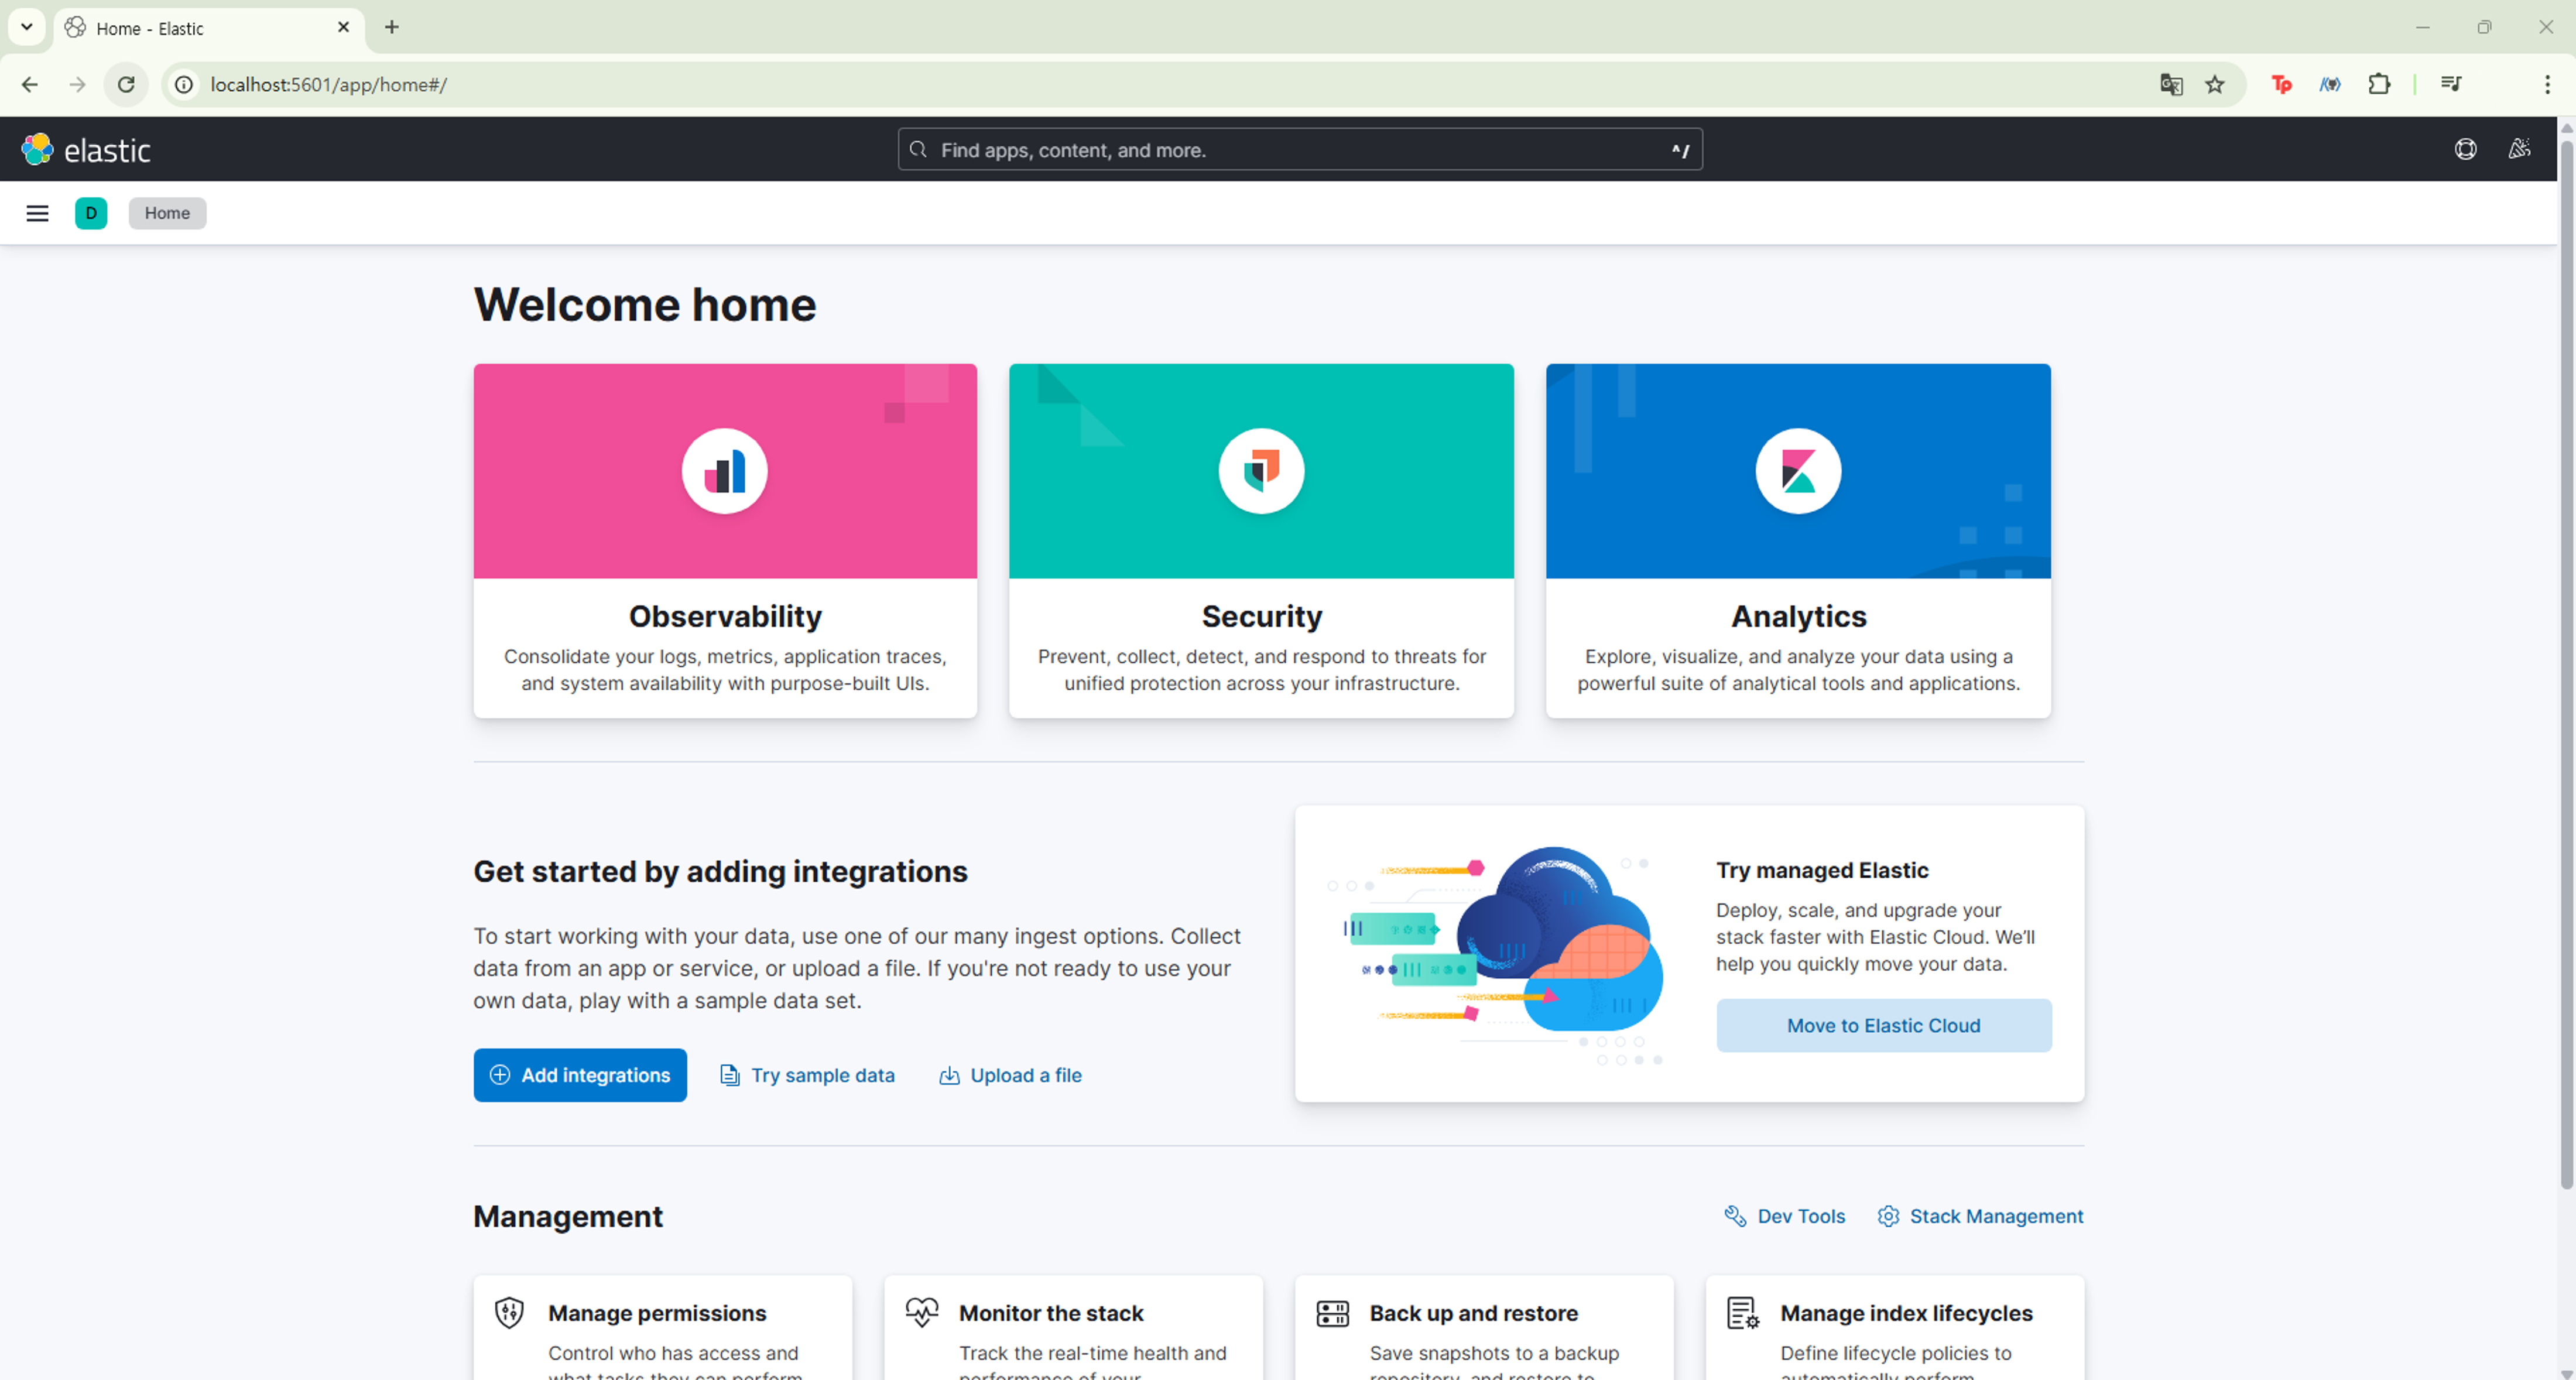Open Dev Tools link
The image size is (2576, 1380).
[1785, 1216]
